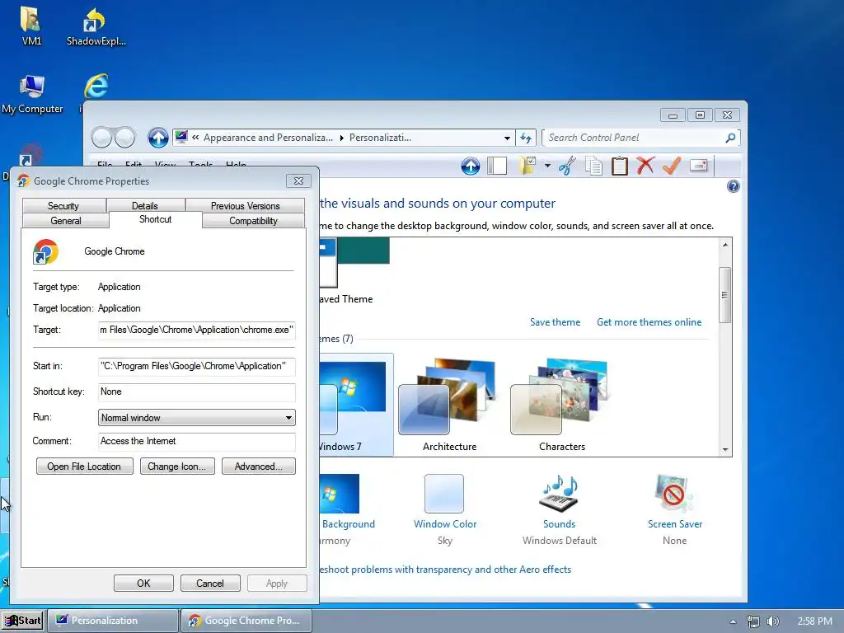Click the Forward navigation button
The height and width of the screenshot is (633, 844).
pos(125,138)
